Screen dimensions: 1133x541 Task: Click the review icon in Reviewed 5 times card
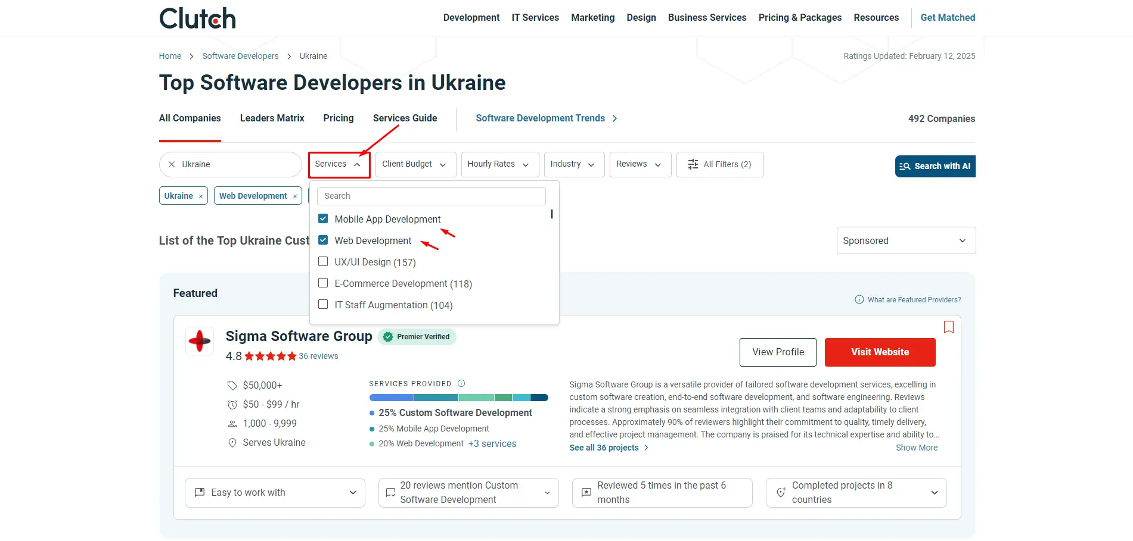(x=586, y=493)
